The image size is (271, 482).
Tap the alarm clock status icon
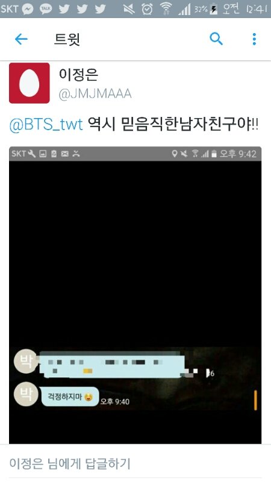147,9
